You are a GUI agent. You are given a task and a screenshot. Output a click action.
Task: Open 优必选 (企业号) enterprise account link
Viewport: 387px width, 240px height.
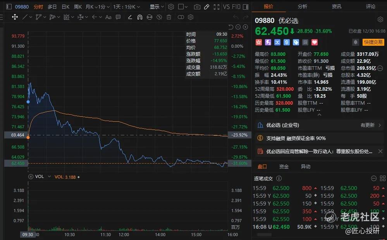(319, 125)
